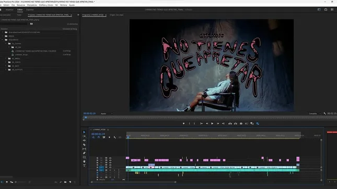The image size is (337, 189).
Task: Click find icon in project footer
Action: tap(61, 182)
